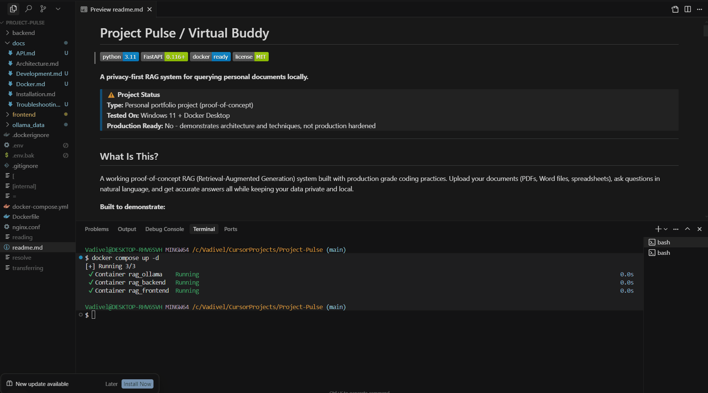This screenshot has width=708, height=393.
Task: Open Development.md file
Action: (x=38, y=74)
